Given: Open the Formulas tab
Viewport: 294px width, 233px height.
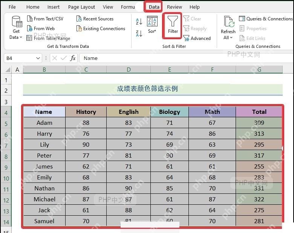Looking at the screenshot, I should pos(128,7).
